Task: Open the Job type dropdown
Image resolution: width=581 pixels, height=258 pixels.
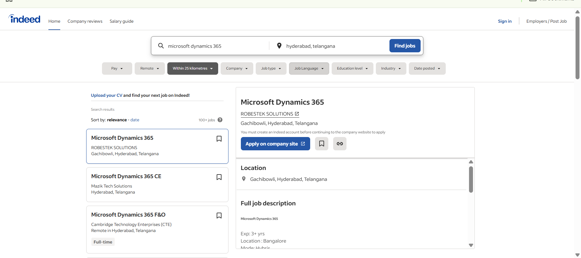Action: click(x=271, y=68)
